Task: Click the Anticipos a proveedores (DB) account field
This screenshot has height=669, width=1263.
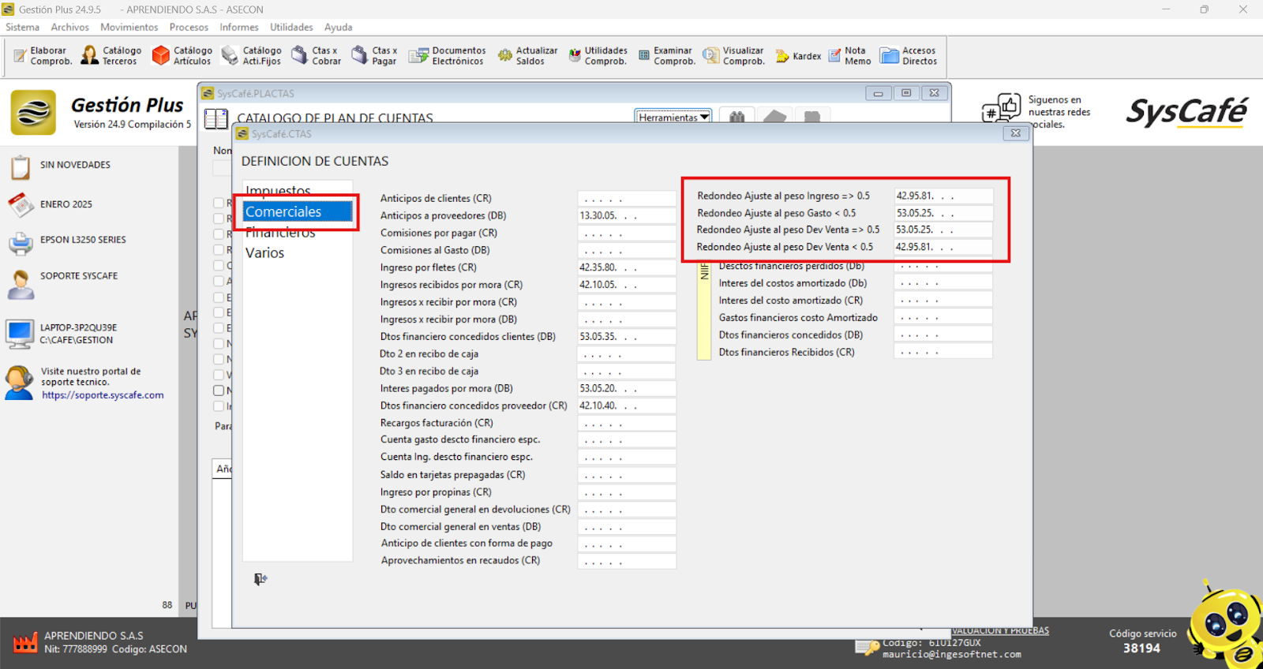Action: click(626, 215)
